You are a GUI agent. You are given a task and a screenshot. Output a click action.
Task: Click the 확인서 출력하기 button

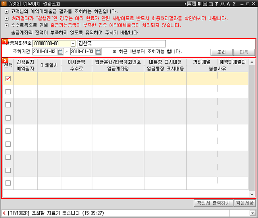[x=213, y=203]
